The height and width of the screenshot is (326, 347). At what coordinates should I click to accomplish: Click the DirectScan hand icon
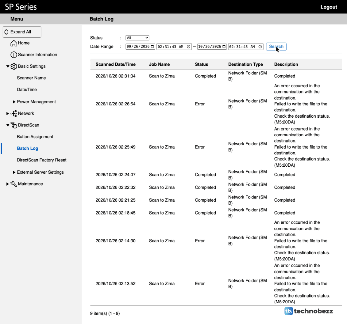click(14, 125)
